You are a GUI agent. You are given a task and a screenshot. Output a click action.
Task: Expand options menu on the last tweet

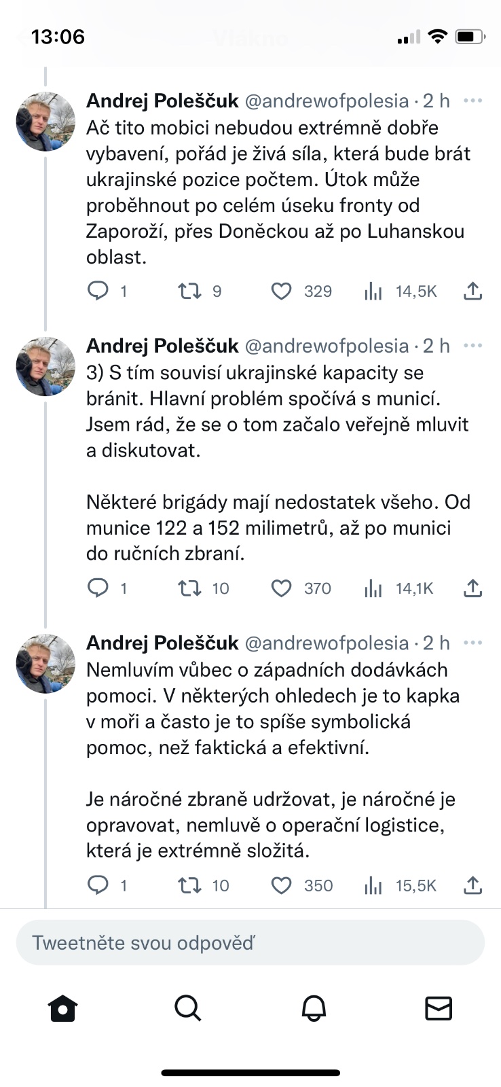coord(472,643)
